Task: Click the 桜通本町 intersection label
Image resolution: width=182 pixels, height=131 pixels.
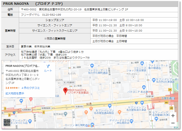Action: (79, 107)
